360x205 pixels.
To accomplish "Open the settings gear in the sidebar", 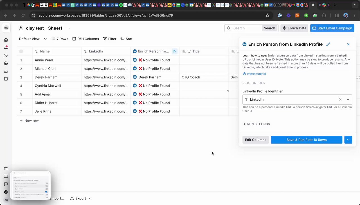I will click(6, 63).
